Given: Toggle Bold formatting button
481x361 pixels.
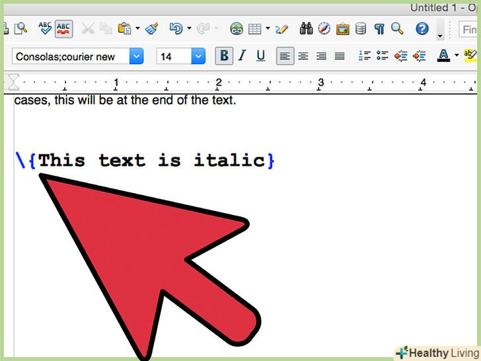Looking at the screenshot, I should pos(225,56).
